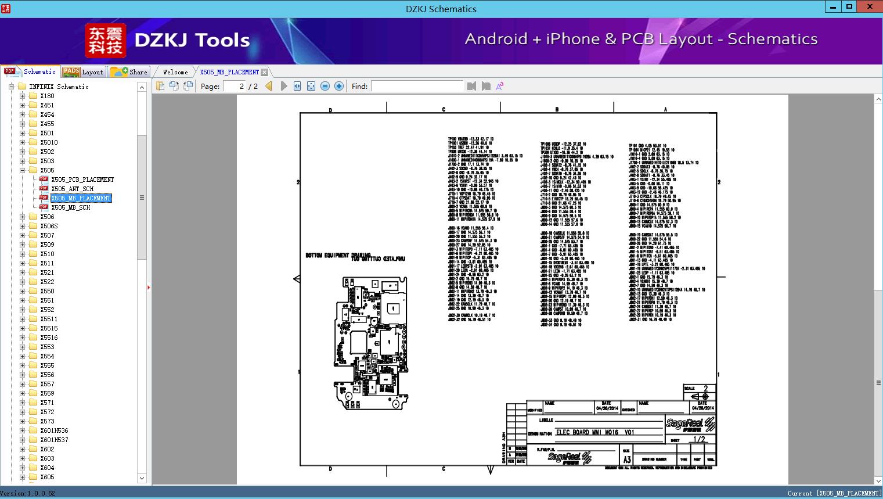The image size is (883, 499).
Task: Go to next page arrow
Action: pyautogui.click(x=283, y=86)
